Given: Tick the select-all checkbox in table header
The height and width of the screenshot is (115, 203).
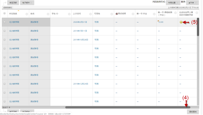Looking at the screenshot, I should pos(5,13).
